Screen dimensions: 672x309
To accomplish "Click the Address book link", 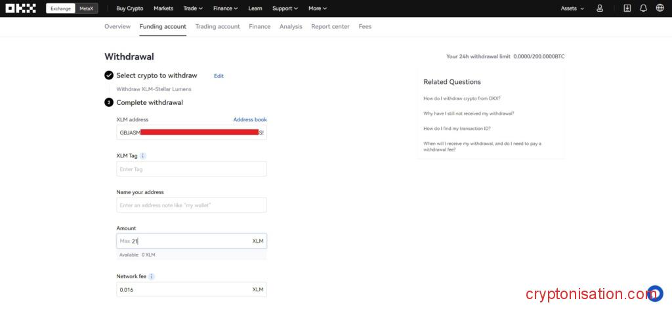I will pos(250,120).
